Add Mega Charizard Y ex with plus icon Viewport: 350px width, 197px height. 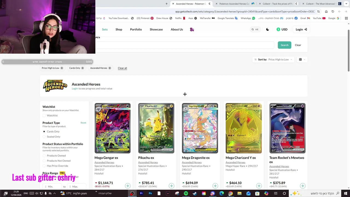point(259,186)
